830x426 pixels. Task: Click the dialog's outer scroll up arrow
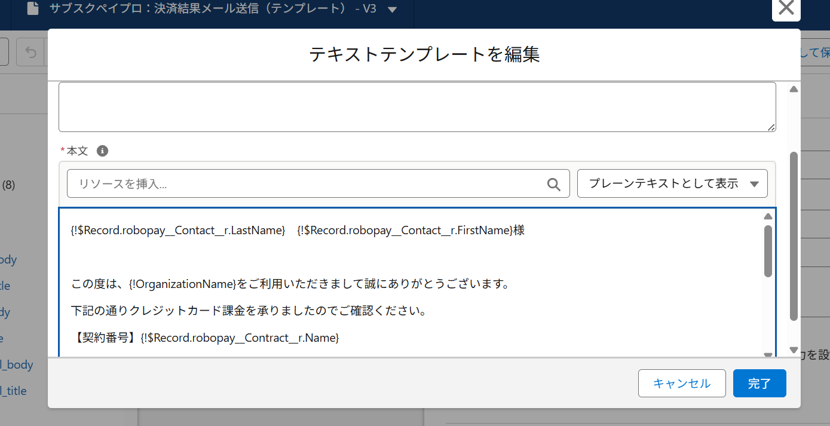pos(794,90)
